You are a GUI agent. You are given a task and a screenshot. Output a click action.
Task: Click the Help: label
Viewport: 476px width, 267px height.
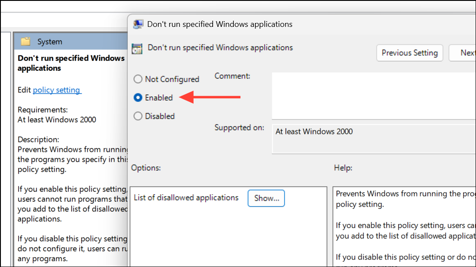(343, 168)
